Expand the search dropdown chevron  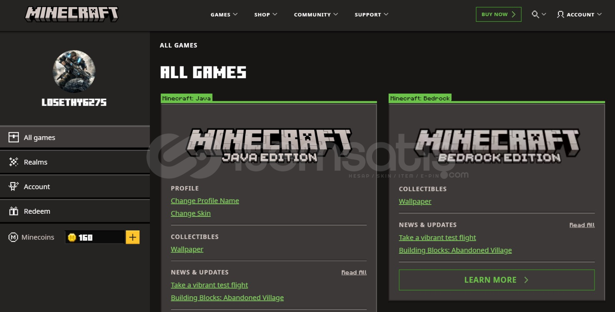[544, 15]
